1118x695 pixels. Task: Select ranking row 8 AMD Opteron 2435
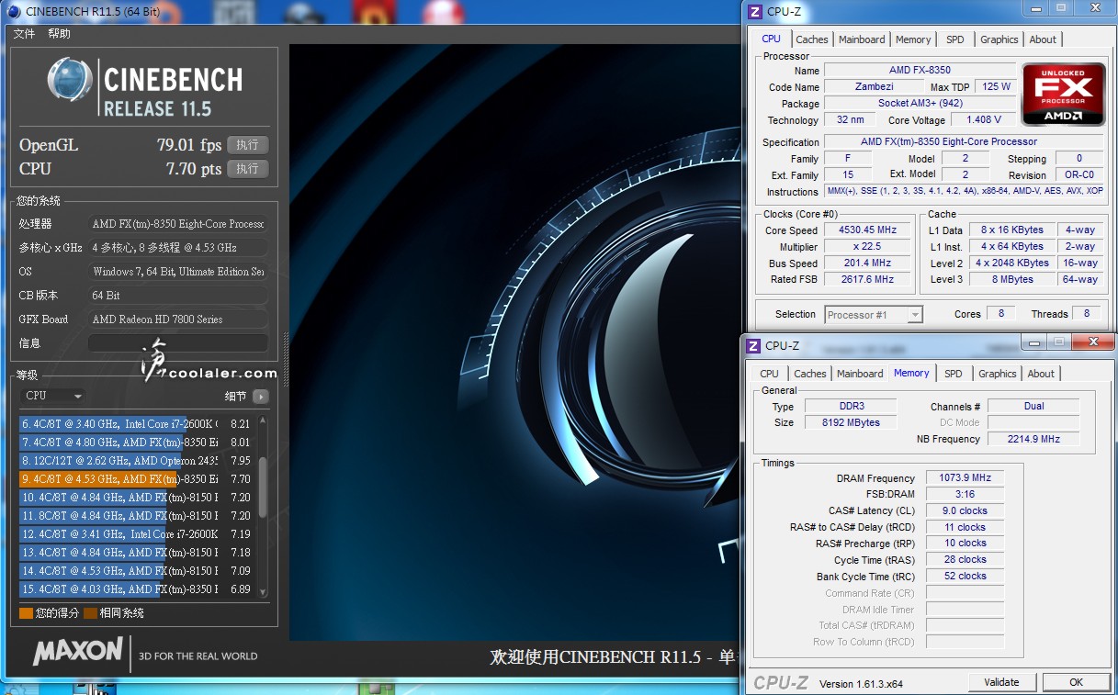tap(137, 461)
